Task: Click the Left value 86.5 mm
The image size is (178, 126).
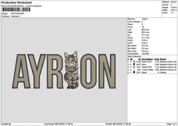Action: [x=145, y=30]
